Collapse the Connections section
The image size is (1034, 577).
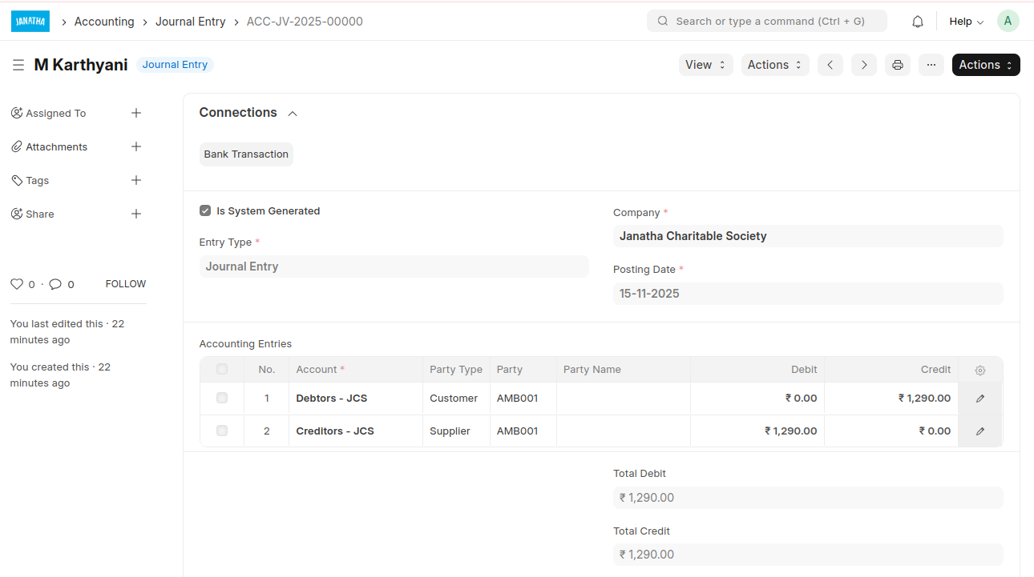[x=293, y=114]
